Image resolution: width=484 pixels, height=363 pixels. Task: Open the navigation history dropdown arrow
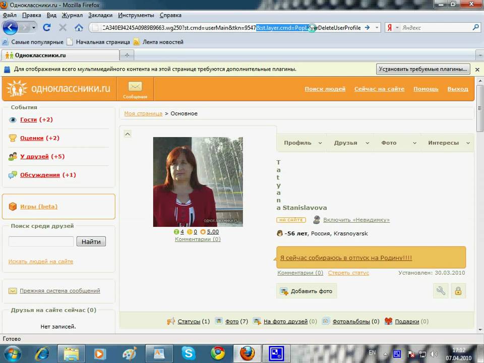(34, 27)
